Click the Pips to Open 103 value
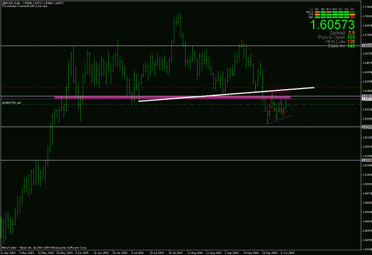Screen dimensions: 372x255 pos(351,37)
